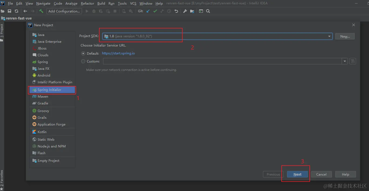Select Empty Project type
Image resolution: width=369 pixels, height=191 pixels.
[52, 160]
